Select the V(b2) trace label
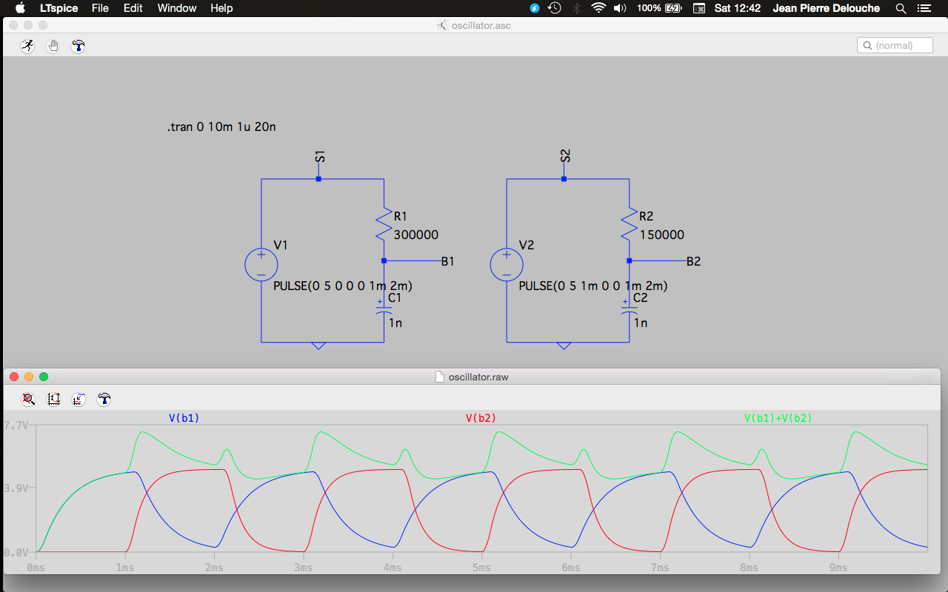This screenshot has width=948, height=592. click(x=481, y=418)
